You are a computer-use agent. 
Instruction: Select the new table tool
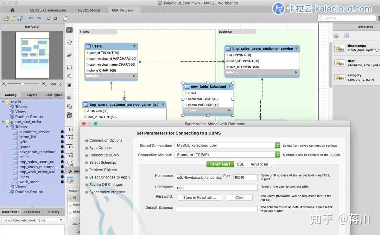69,97
